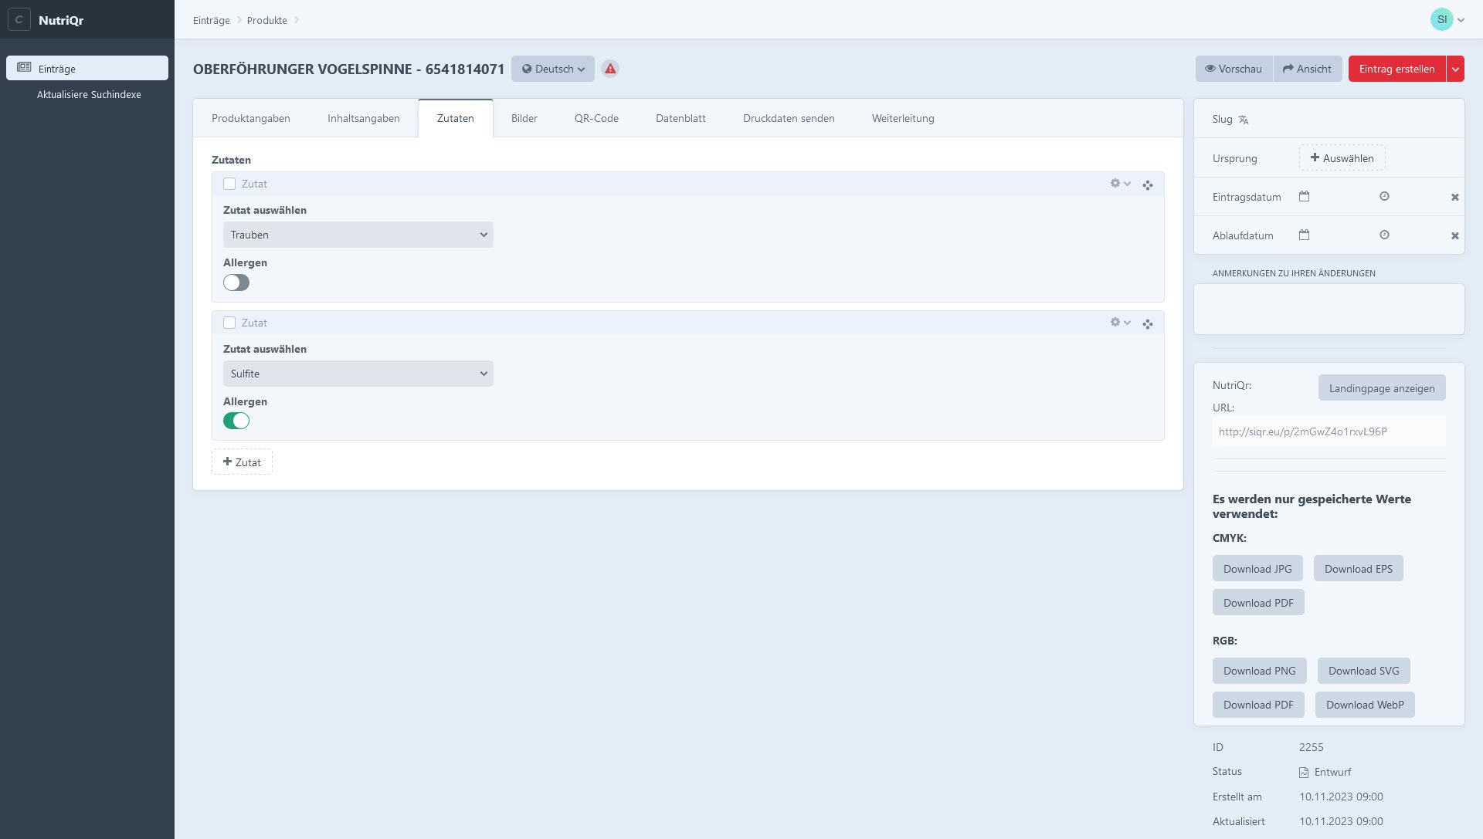Check the first Zutat block checkbox
This screenshot has width=1483, height=839.
(229, 184)
